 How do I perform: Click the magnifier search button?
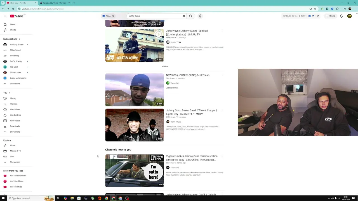(191, 16)
